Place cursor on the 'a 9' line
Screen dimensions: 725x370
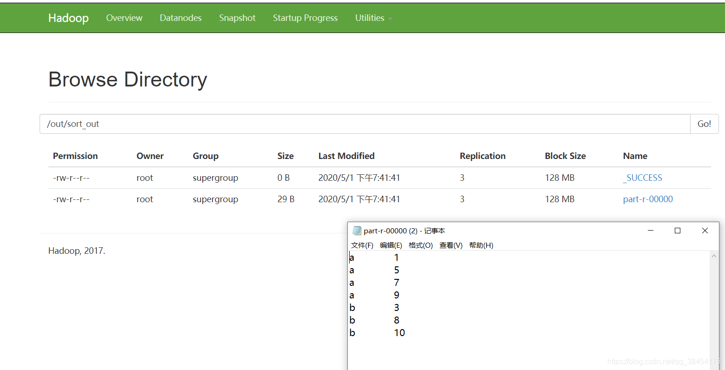pyautogui.click(x=374, y=295)
